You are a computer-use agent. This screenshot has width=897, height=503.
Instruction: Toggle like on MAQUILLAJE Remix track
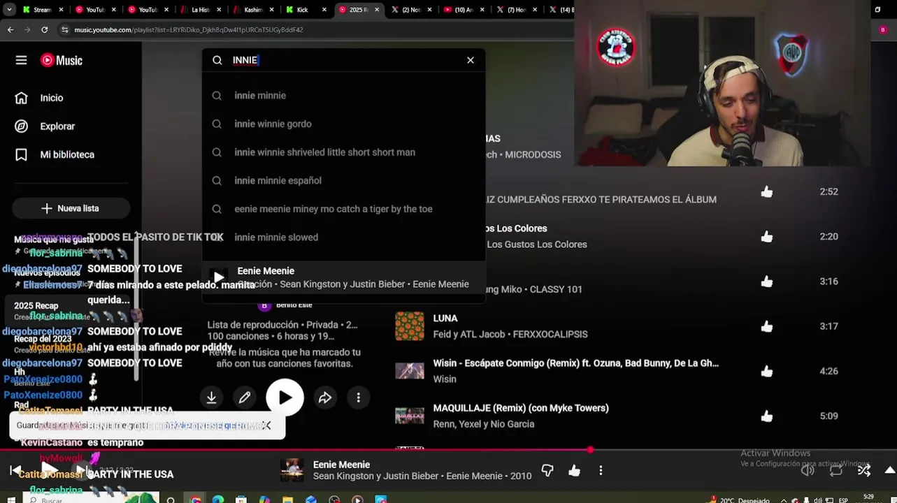click(767, 416)
